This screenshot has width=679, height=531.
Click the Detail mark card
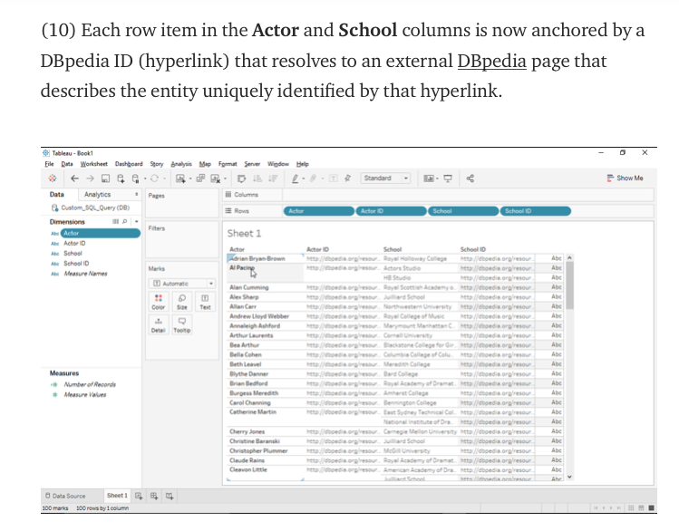point(159,324)
